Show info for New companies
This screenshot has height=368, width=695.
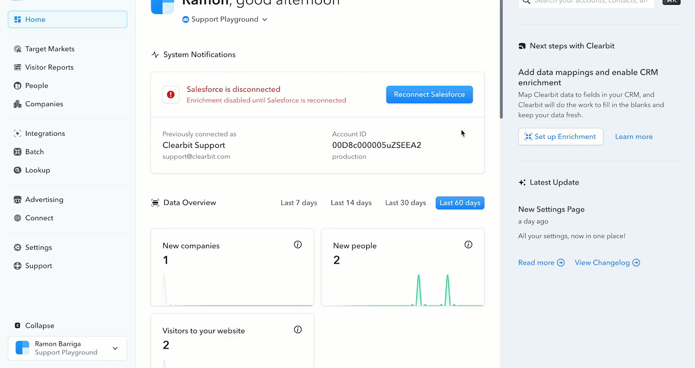[298, 245]
